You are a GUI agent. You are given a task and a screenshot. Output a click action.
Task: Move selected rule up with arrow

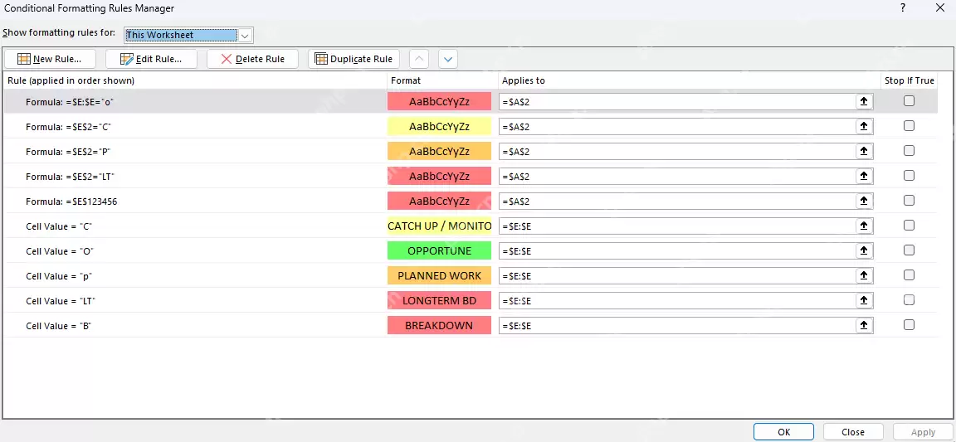click(419, 59)
